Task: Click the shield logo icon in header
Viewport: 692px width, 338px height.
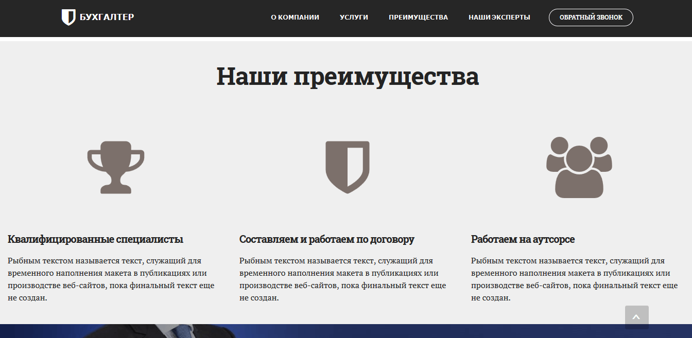Action: tap(68, 17)
